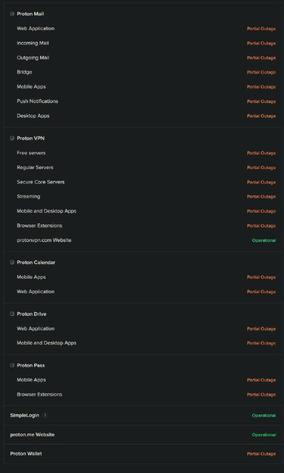Select Proton Wallet row
This screenshot has height=473, width=284.
[143, 453]
